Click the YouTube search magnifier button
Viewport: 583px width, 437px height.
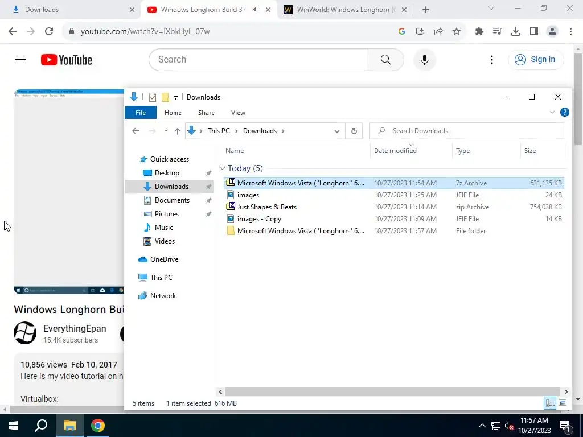click(386, 59)
